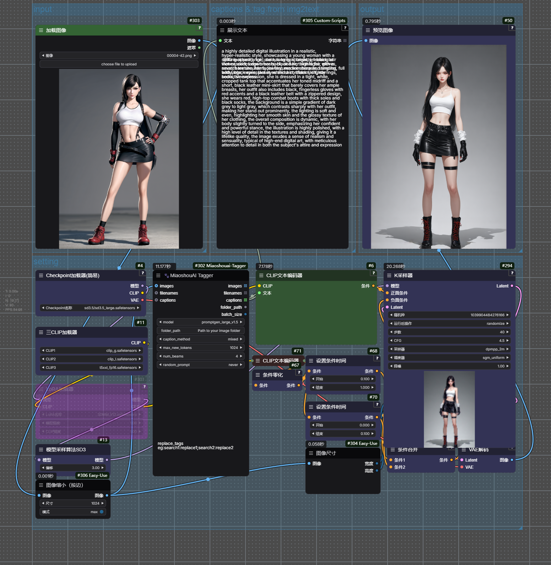Click the generated image in 预览图像 node

439,147
